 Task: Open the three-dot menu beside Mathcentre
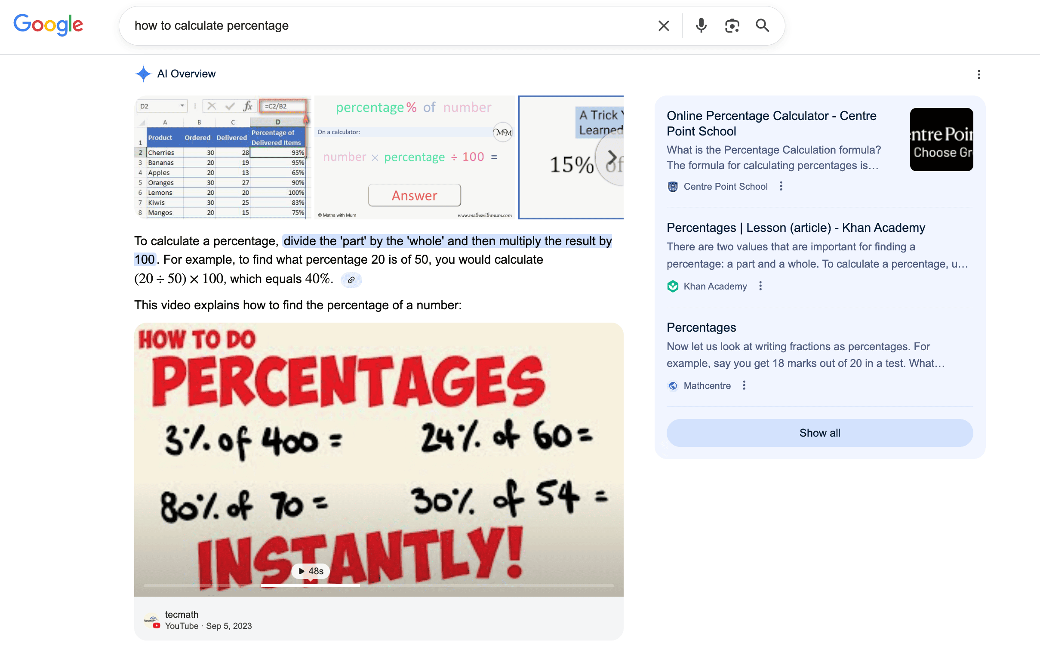click(744, 386)
